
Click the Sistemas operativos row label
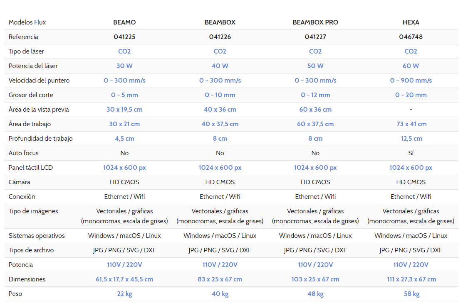(37, 236)
